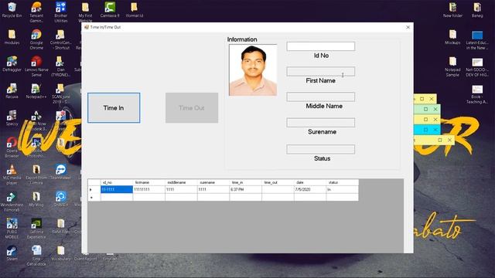Select the modules folder on desktop
Viewport: 495px width, 278px height.
pyautogui.click(x=12, y=37)
